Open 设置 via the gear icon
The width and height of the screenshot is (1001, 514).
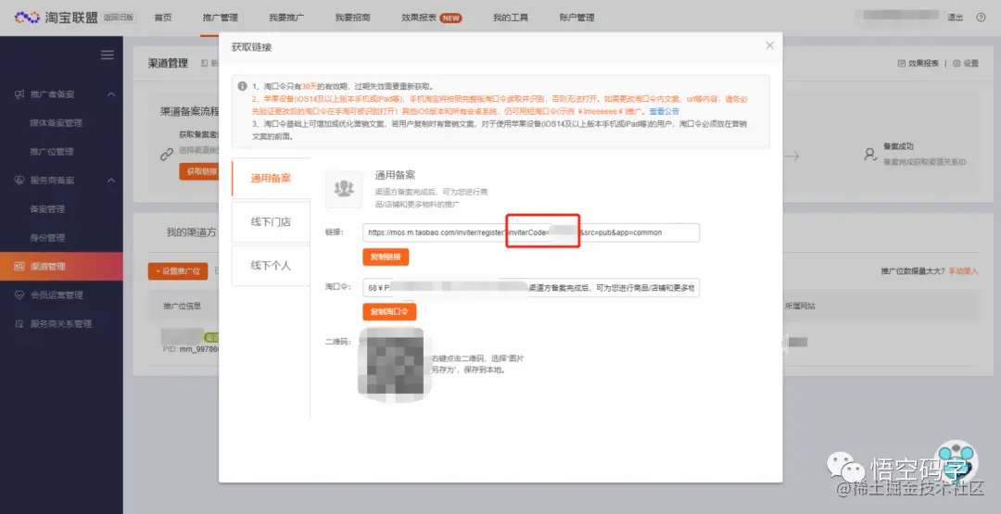click(966, 63)
